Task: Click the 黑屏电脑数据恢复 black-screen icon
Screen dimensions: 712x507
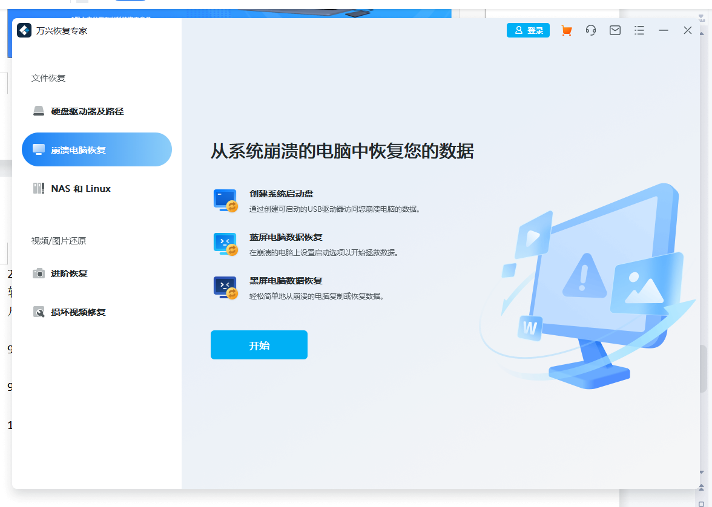Action: [225, 287]
